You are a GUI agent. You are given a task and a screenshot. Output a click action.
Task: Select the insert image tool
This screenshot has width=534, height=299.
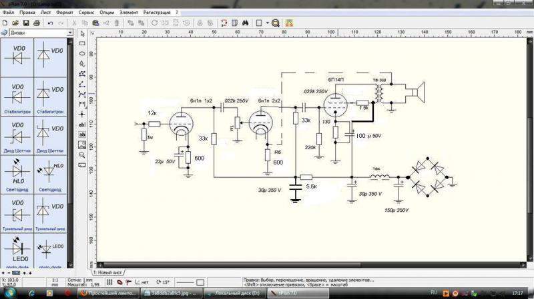pyautogui.click(x=82, y=144)
